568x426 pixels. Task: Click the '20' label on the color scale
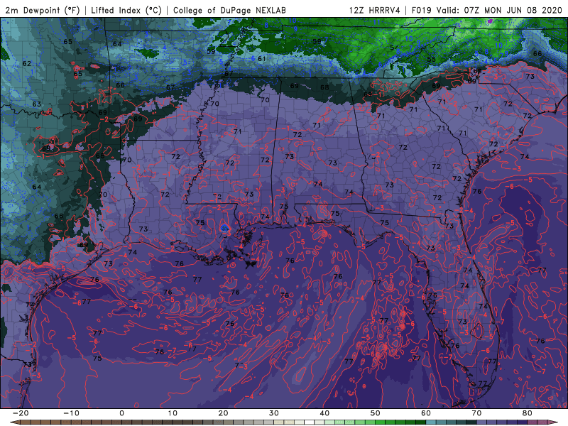[223, 413]
